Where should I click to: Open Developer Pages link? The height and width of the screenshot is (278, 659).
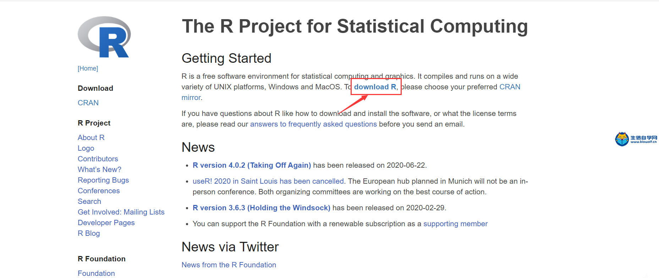(x=106, y=223)
